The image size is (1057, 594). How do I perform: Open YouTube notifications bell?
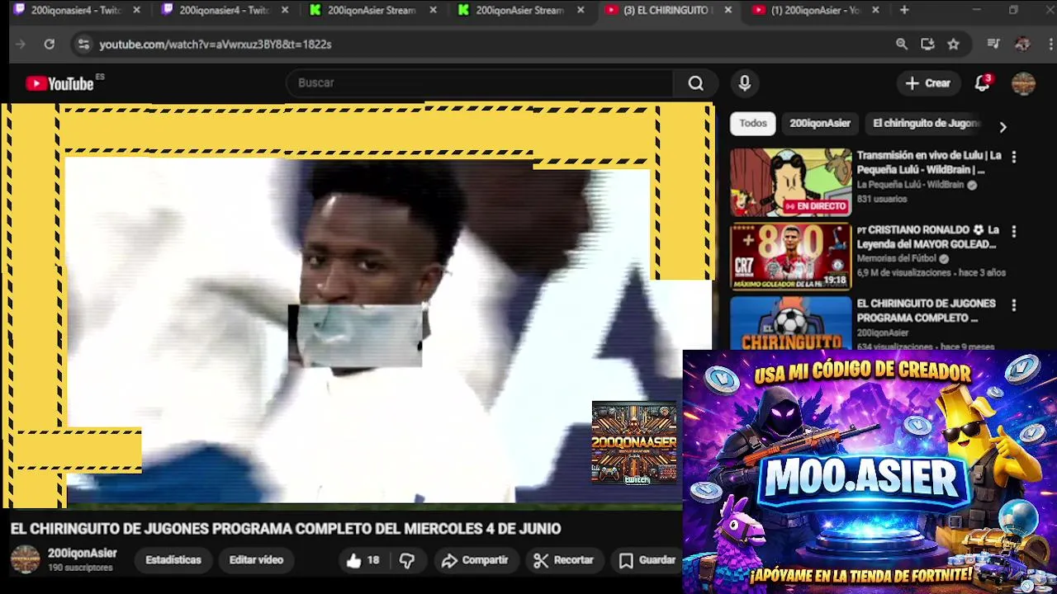pos(983,83)
